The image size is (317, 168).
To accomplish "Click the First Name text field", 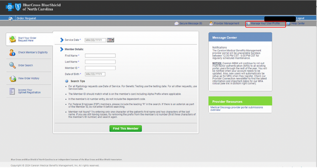I will tap(100, 56).
